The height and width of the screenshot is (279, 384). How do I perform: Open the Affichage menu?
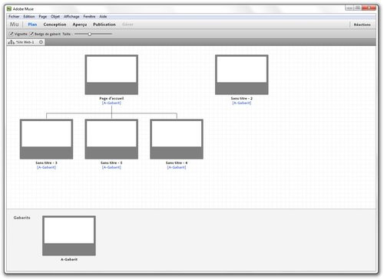[71, 16]
